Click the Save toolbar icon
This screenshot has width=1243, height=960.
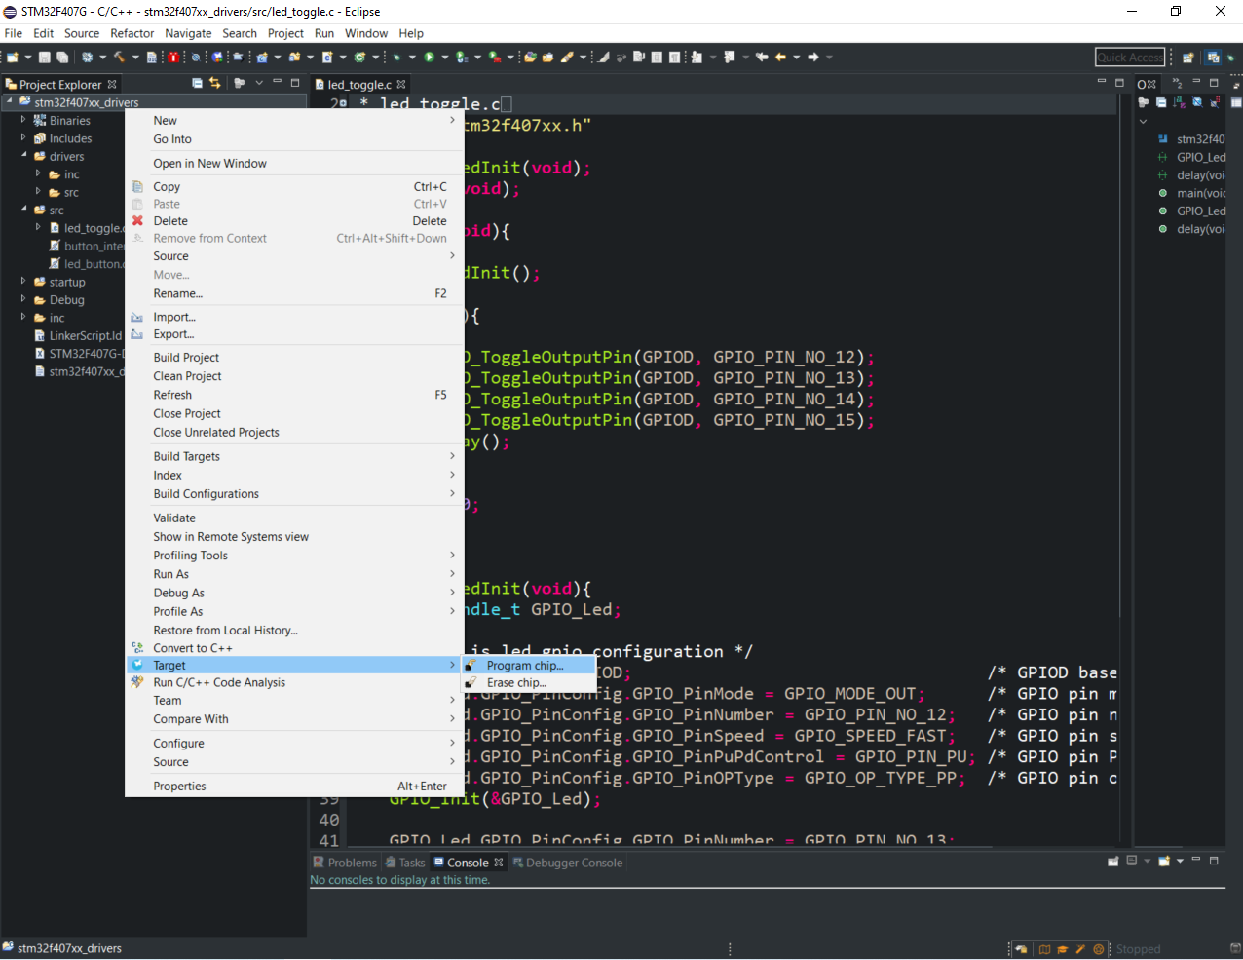[x=44, y=58]
